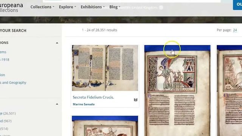Click the YOUR SEARCH heading
The width and height of the screenshot is (242, 136).
[13, 31]
